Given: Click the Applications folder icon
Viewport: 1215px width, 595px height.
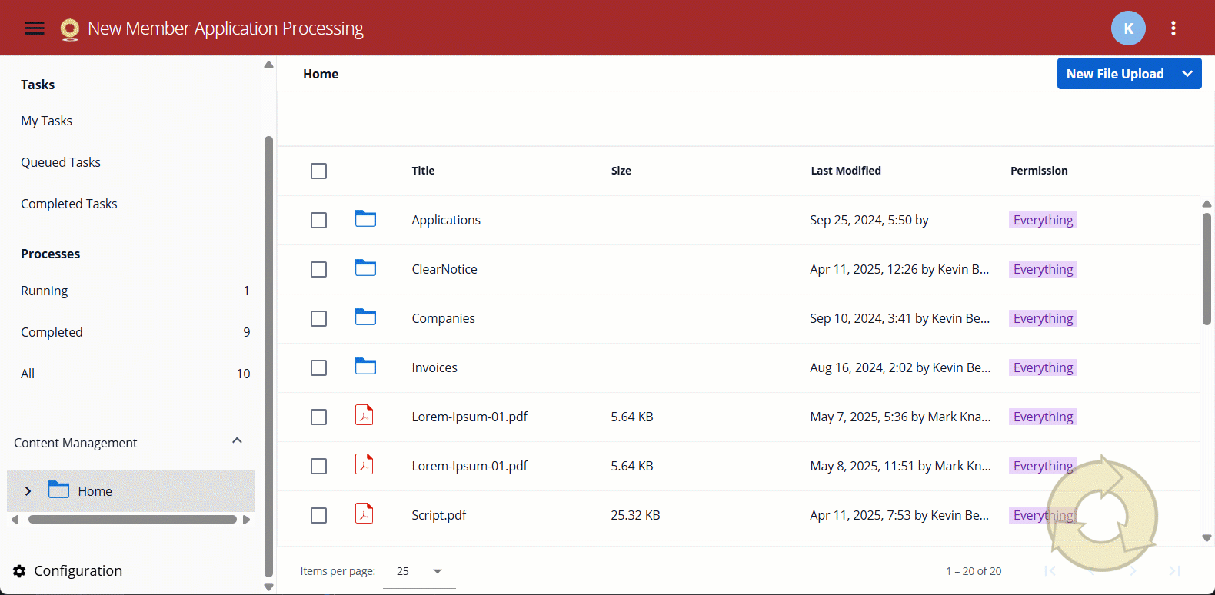Looking at the screenshot, I should tap(365, 219).
